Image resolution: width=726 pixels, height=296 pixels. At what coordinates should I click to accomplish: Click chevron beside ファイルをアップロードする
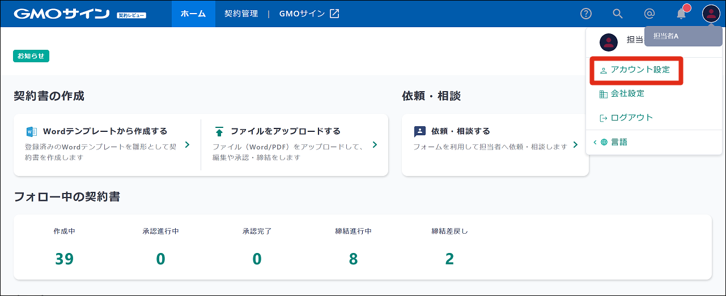click(375, 145)
